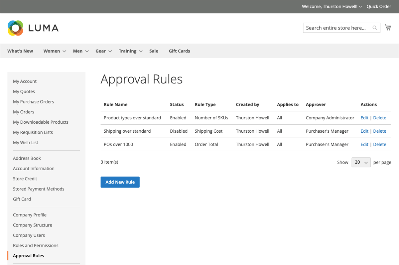Delete the POs over 1000 rule

pos(379,144)
